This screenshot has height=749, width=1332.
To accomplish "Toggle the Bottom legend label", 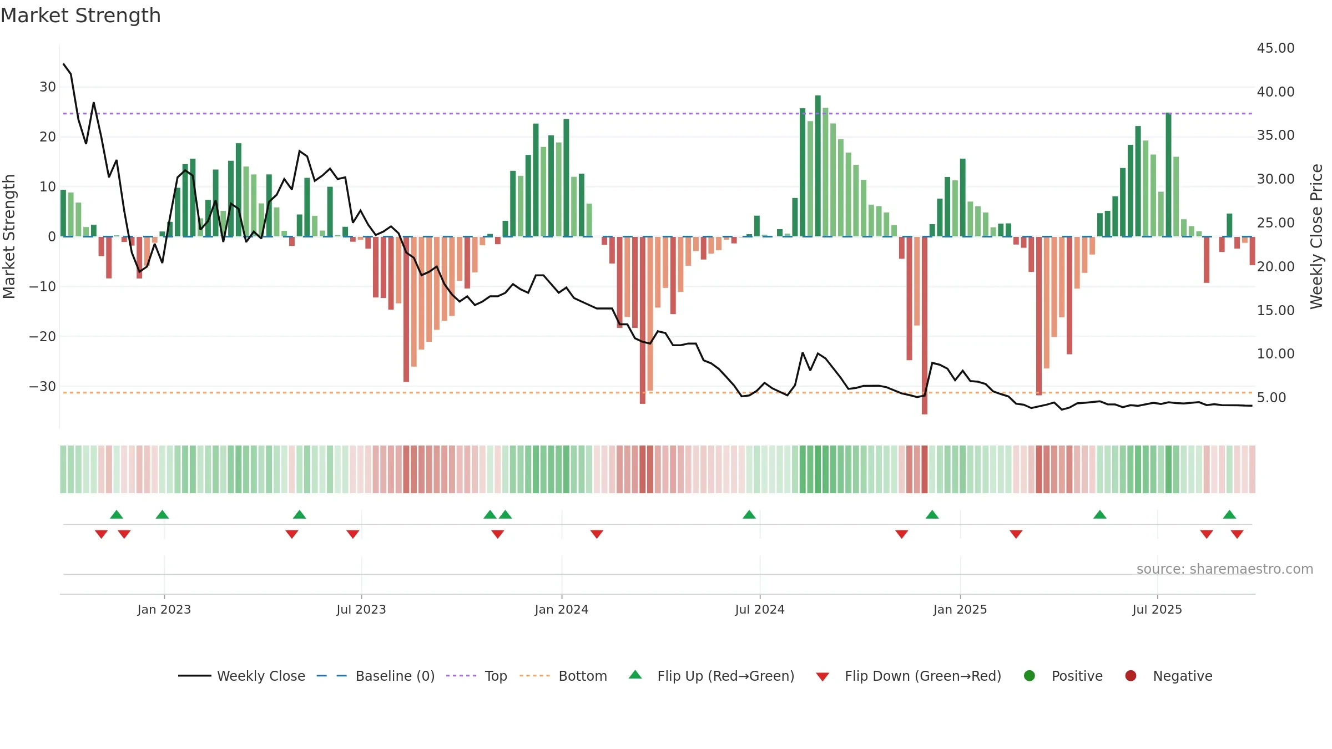I will coord(583,676).
